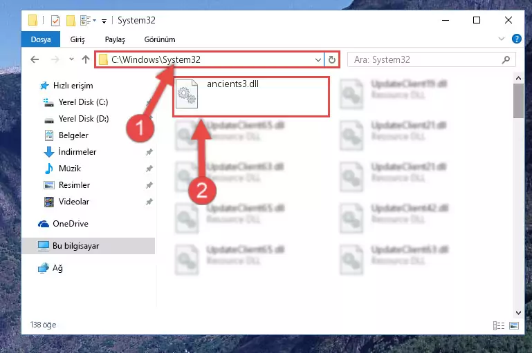The height and width of the screenshot is (353, 532).
Task: Select Bu bilgisayar in navigation pane
Action: [89, 246]
